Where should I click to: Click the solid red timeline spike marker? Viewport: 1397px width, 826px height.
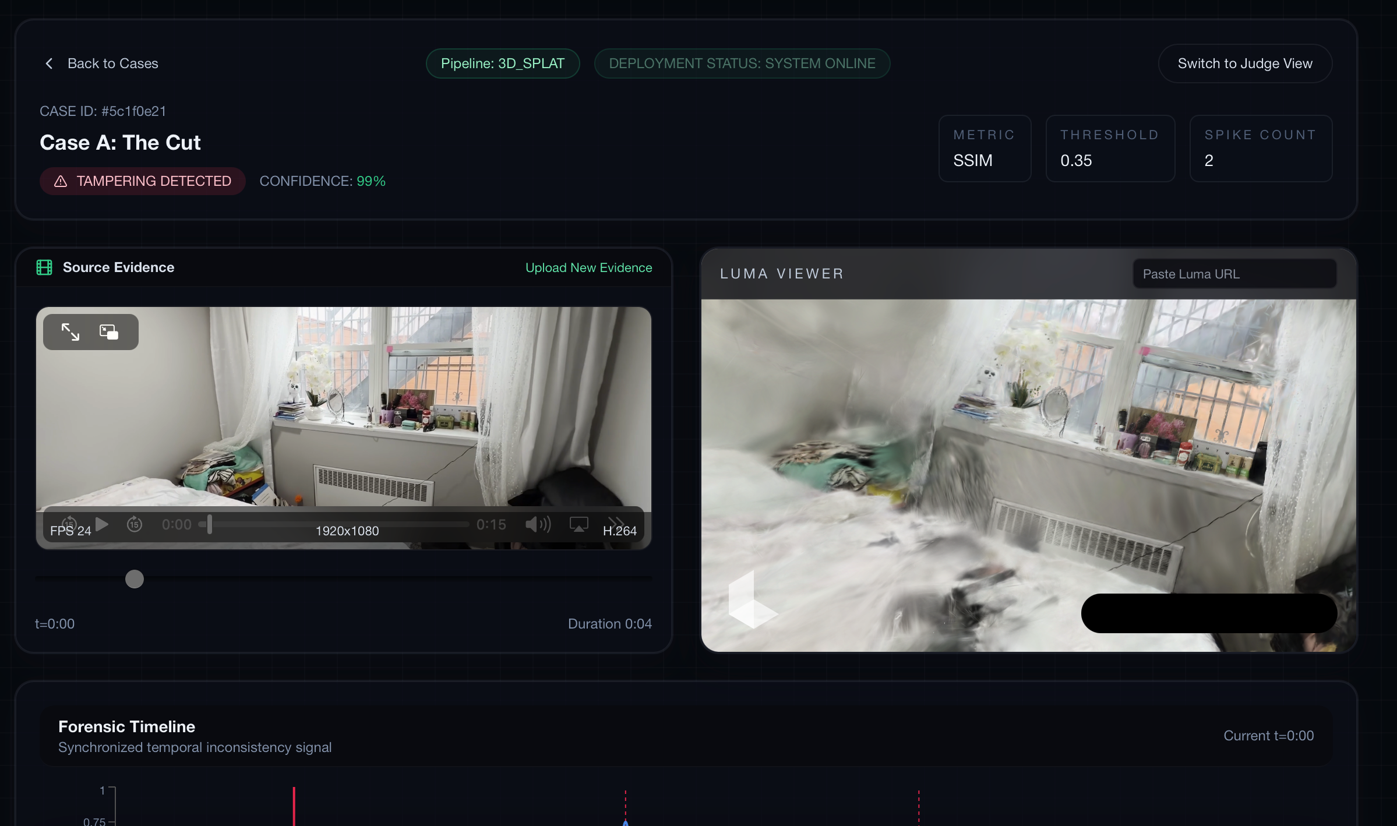pos(294,807)
